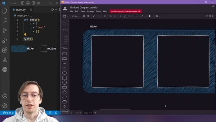Image resolution: width=216 pixels, height=122 pixels.
Task: Zoom out on the draw.io canvas
Action: coord(88,16)
